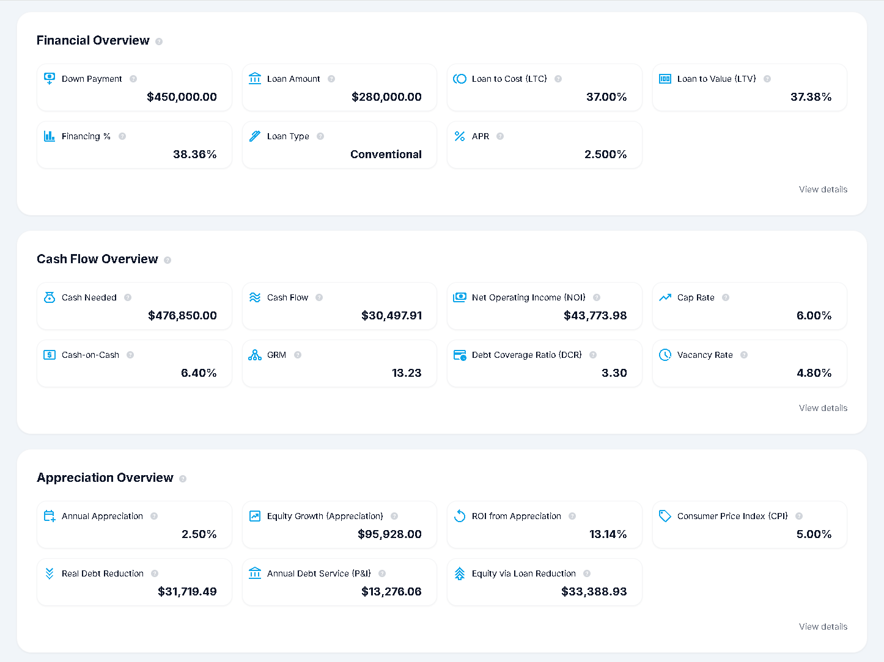The image size is (884, 662).
Task: Click View details under Appreciation Overview
Action: pyautogui.click(x=822, y=627)
